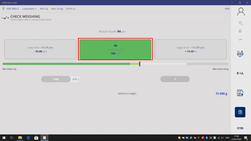Image resolution: width=251 pixels, height=141 pixels.
Task: Click the weight-to-pieces counting icon
Action: pyautogui.click(x=240, y=73)
